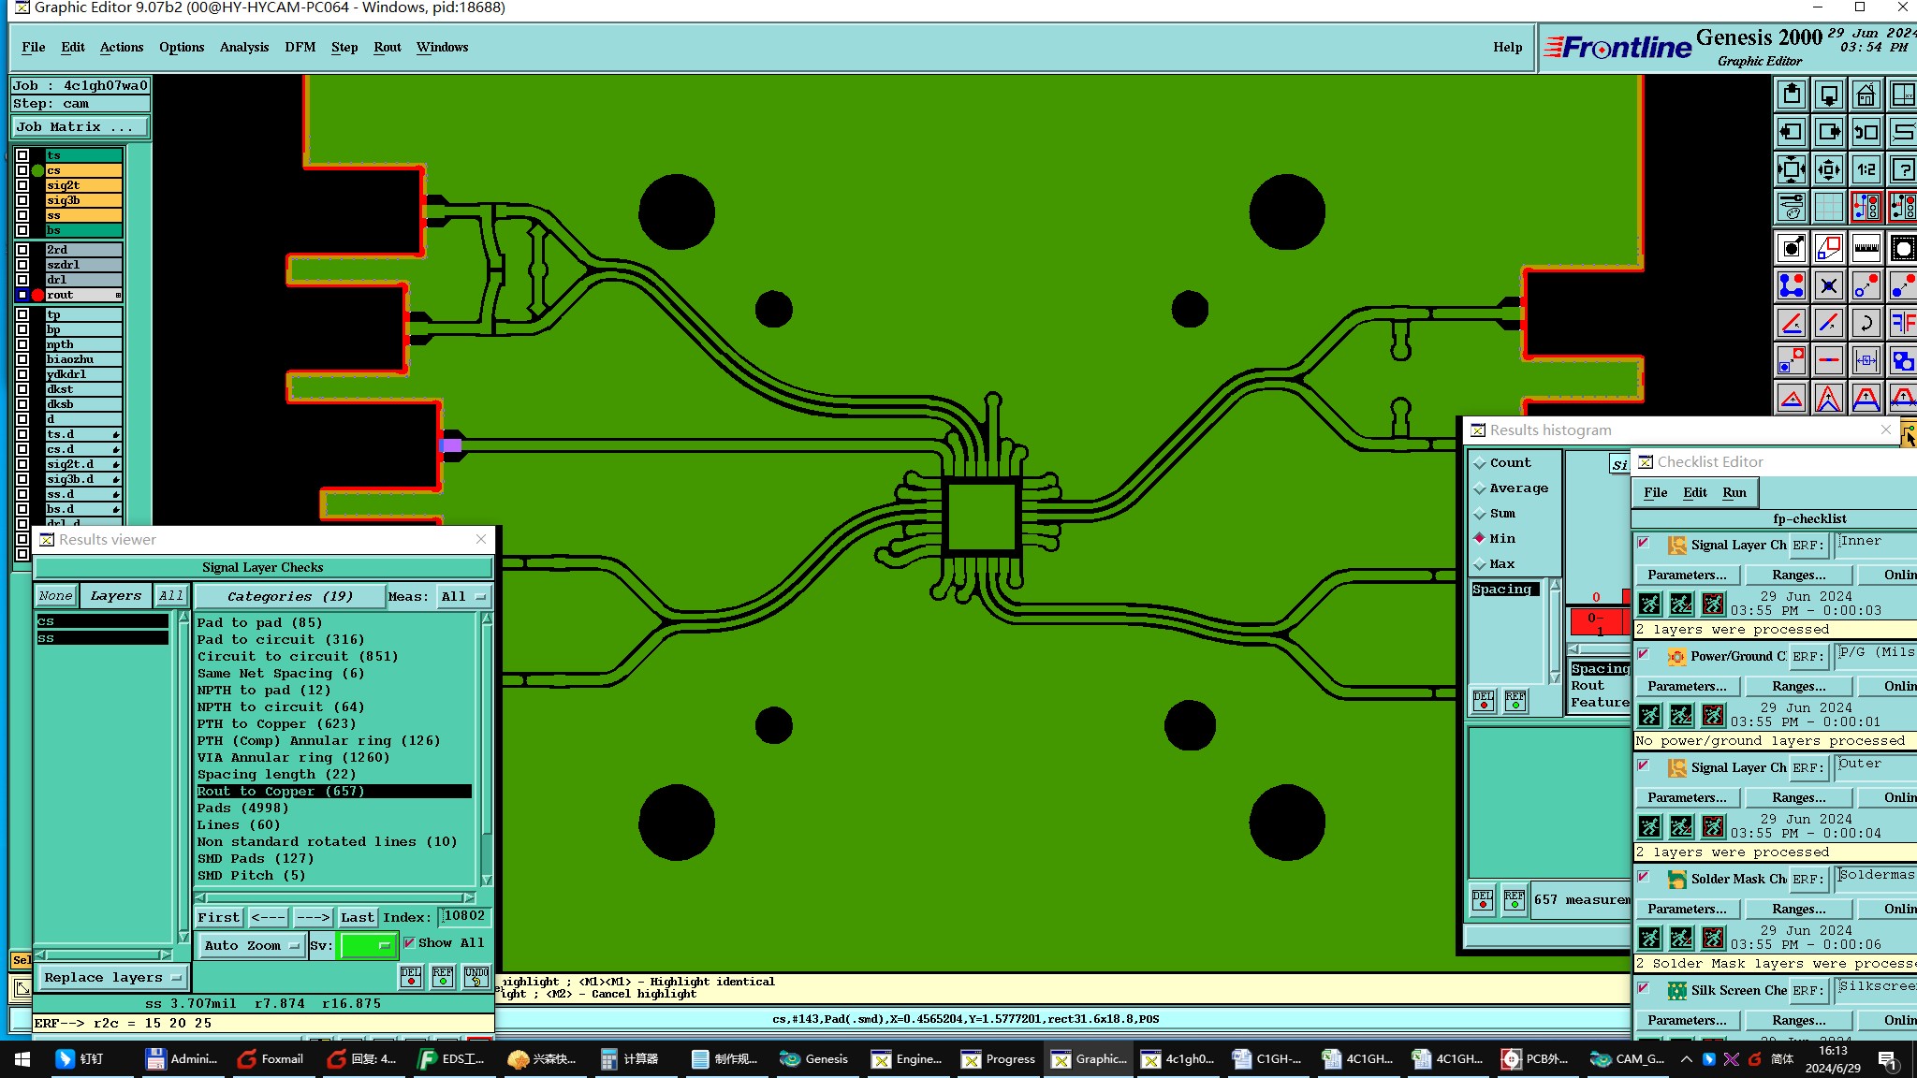Viewport: 1917px width, 1078px height.
Task: Select the ruler measurement tool icon
Action: [x=1866, y=248]
